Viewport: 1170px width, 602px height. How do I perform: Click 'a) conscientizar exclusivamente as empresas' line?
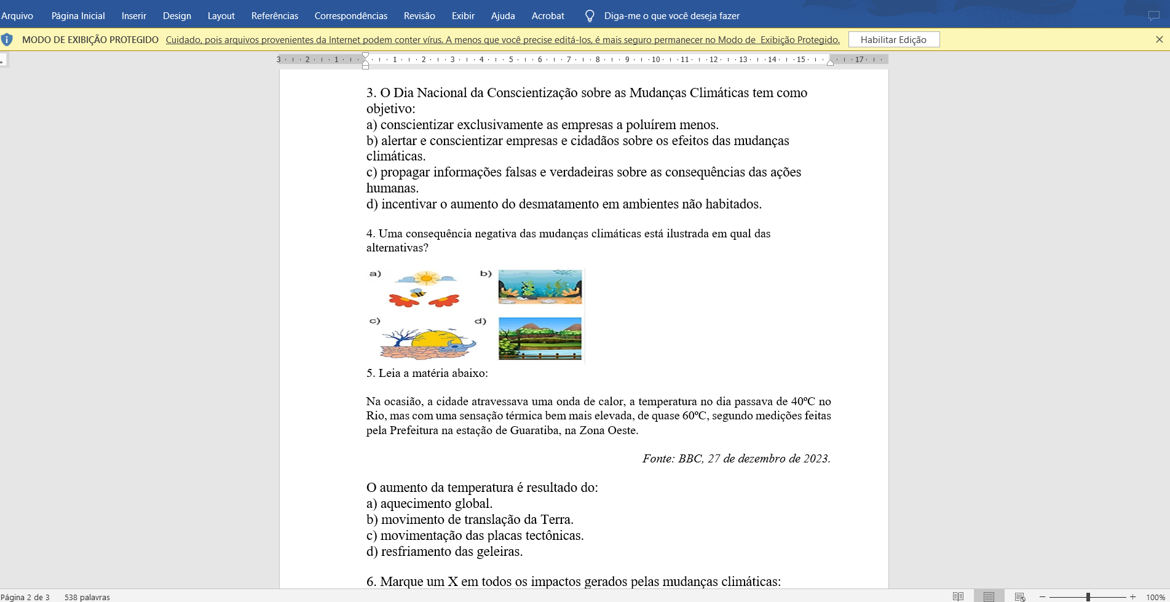coord(542,125)
